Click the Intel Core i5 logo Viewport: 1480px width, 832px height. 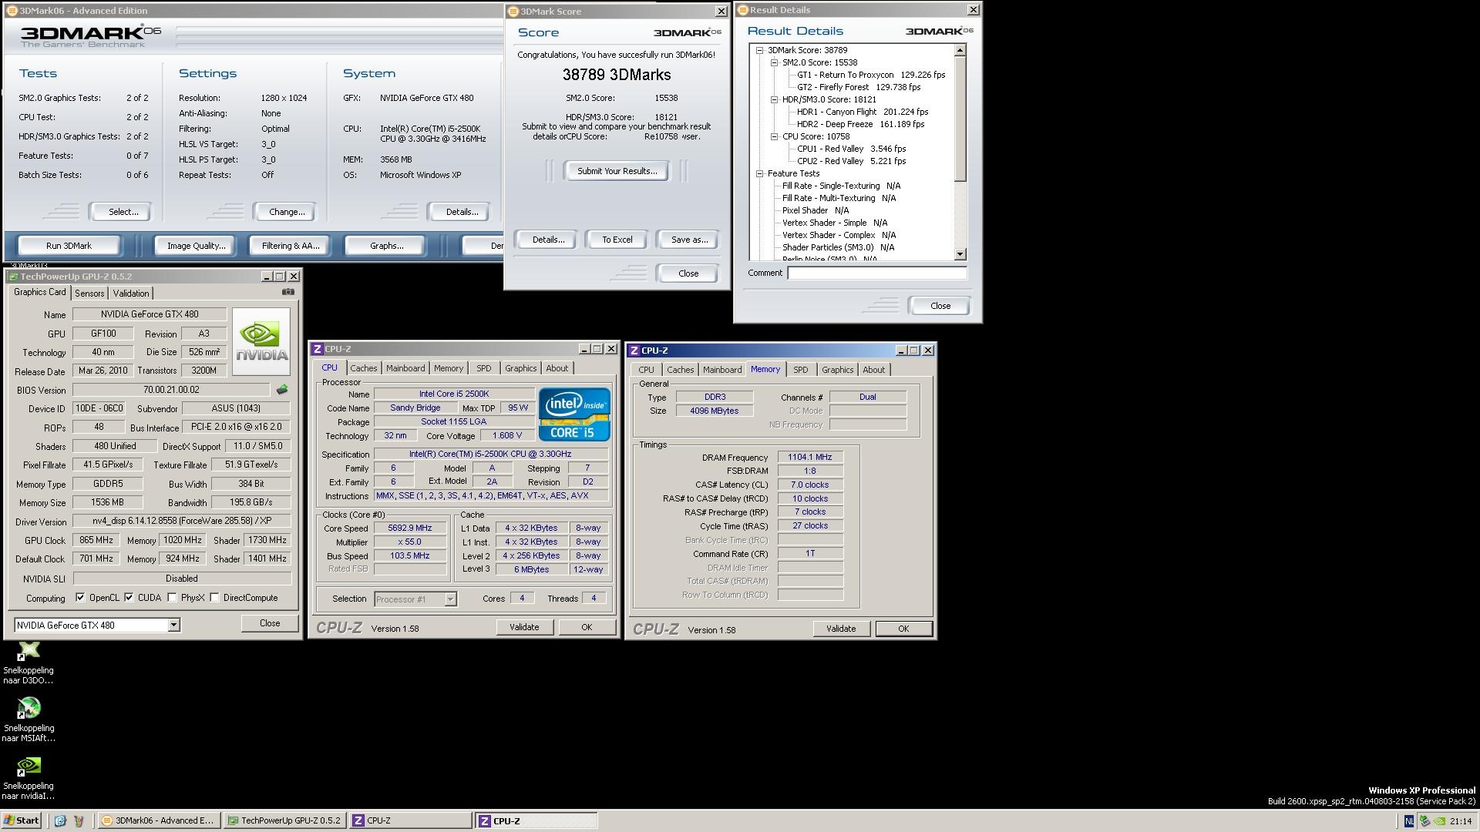574,414
